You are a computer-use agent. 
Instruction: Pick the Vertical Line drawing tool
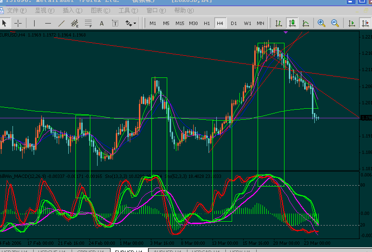pyautogui.click(x=35, y=23)
